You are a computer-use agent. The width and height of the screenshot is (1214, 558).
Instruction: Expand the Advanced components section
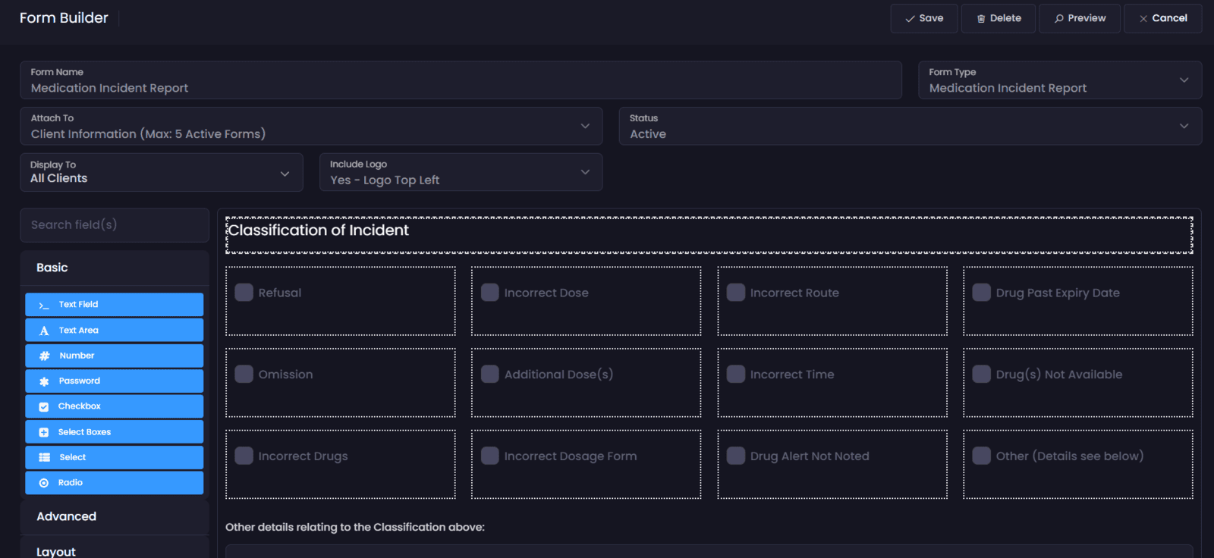pos(115,516)
